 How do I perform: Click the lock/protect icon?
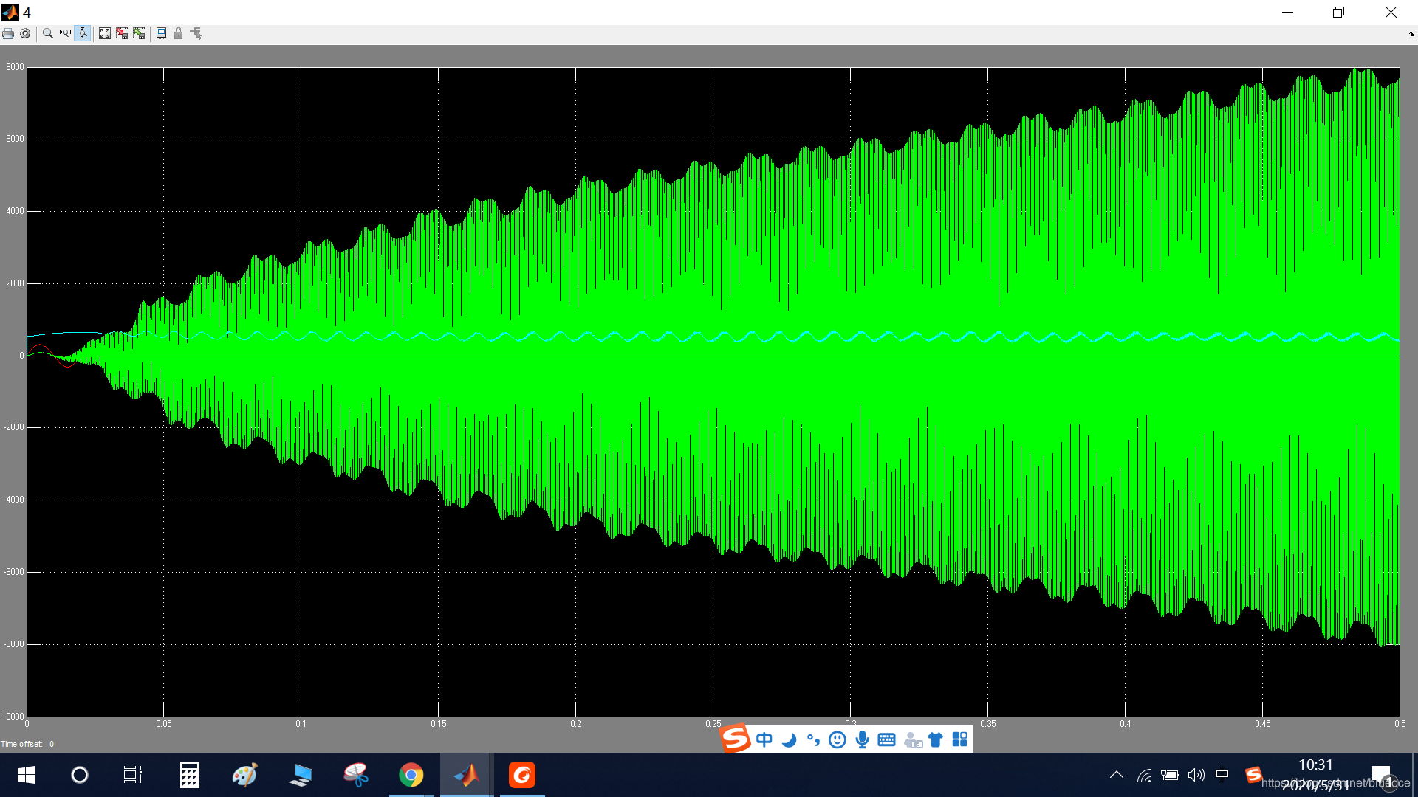coord(178,33)
